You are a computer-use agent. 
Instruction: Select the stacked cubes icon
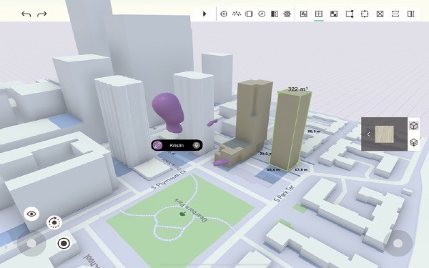coord(414,142)
